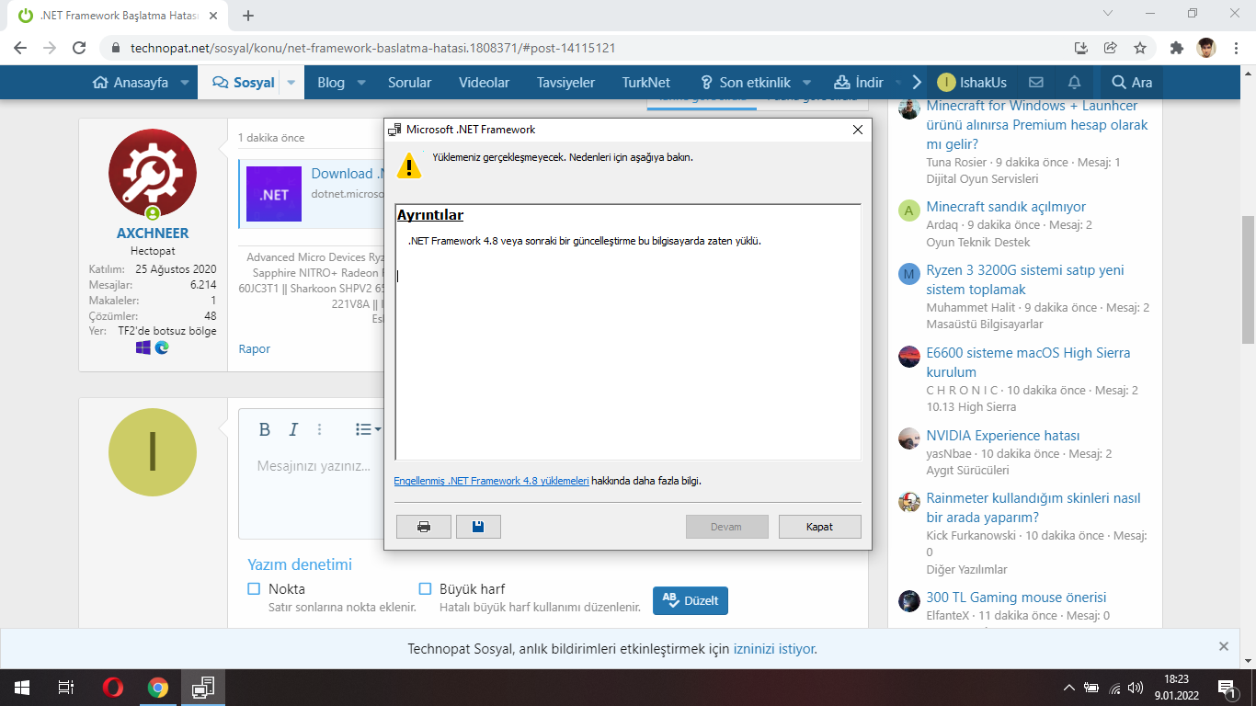This screenshot has width=1256, height=706.
Task: Expand the Son etkinlik dropdown arrow
Action: click(x=808, y=83)
